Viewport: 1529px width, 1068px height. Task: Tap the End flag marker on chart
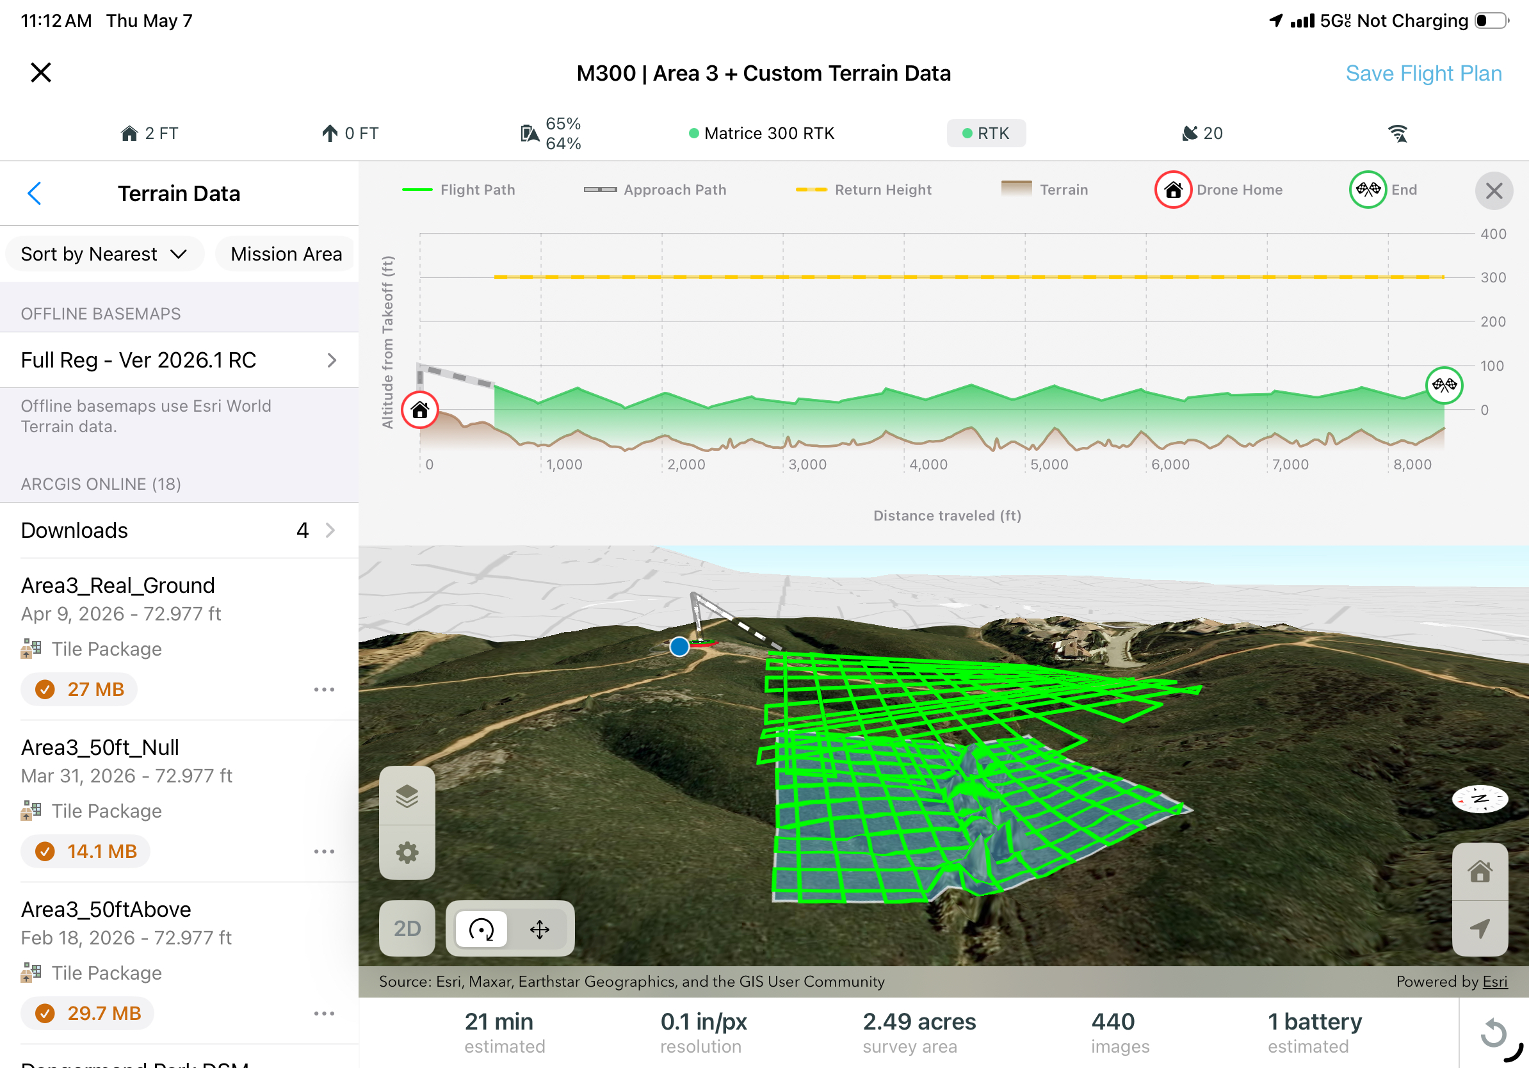coord(1444,385)
